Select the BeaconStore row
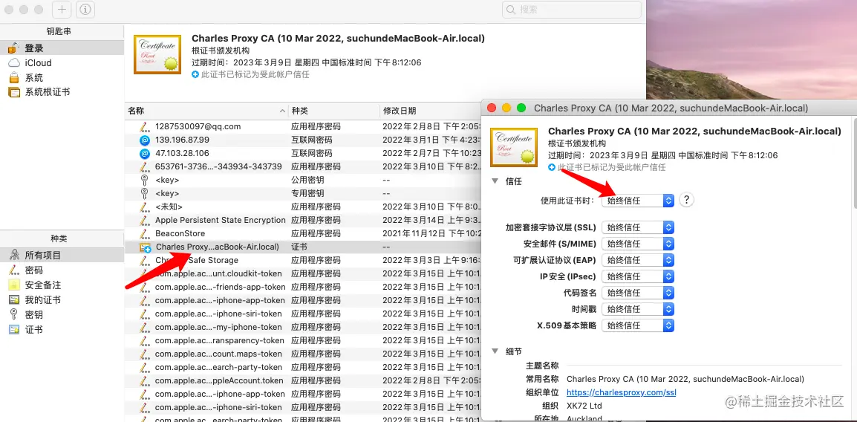The height and width of the screenshot is (422, 857). [x=303, y=233]
